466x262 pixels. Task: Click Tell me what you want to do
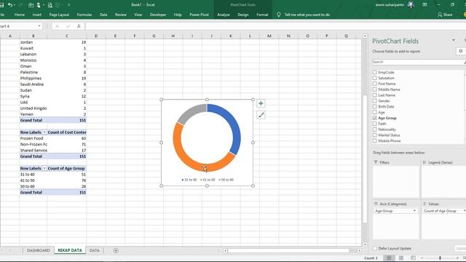(x=307, y=15)
